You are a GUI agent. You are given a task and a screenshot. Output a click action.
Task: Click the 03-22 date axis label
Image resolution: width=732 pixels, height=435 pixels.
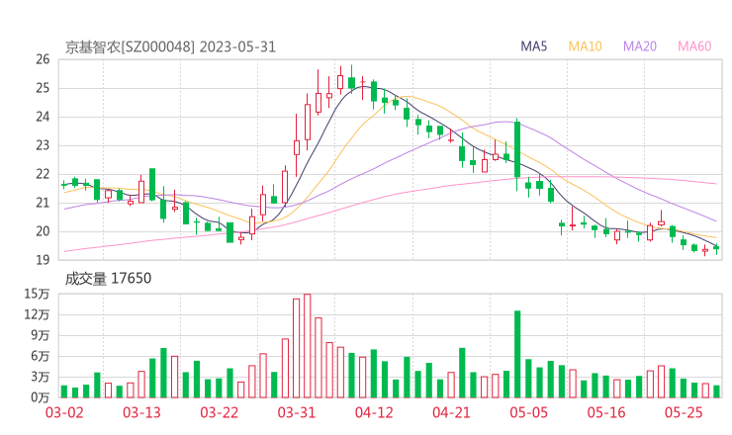[219, 412]
